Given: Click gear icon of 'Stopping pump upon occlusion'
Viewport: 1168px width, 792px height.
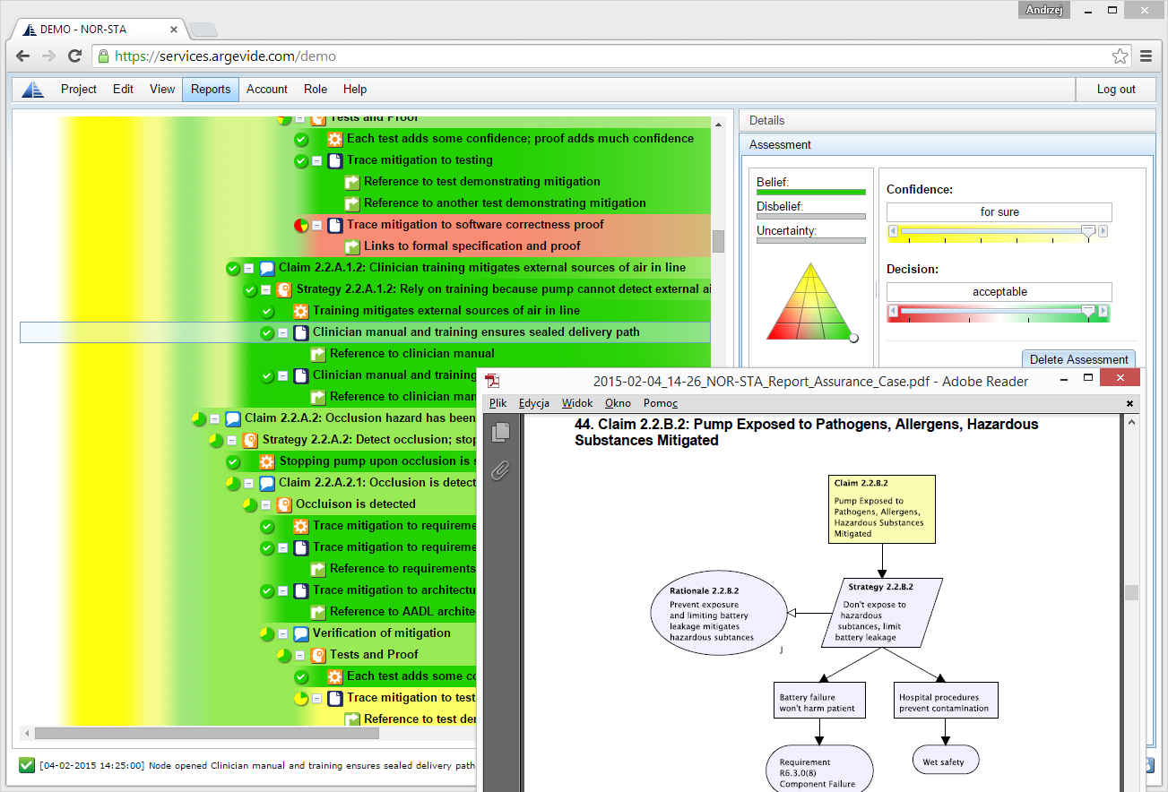Looking at the screenshot, I should point(267,461).
